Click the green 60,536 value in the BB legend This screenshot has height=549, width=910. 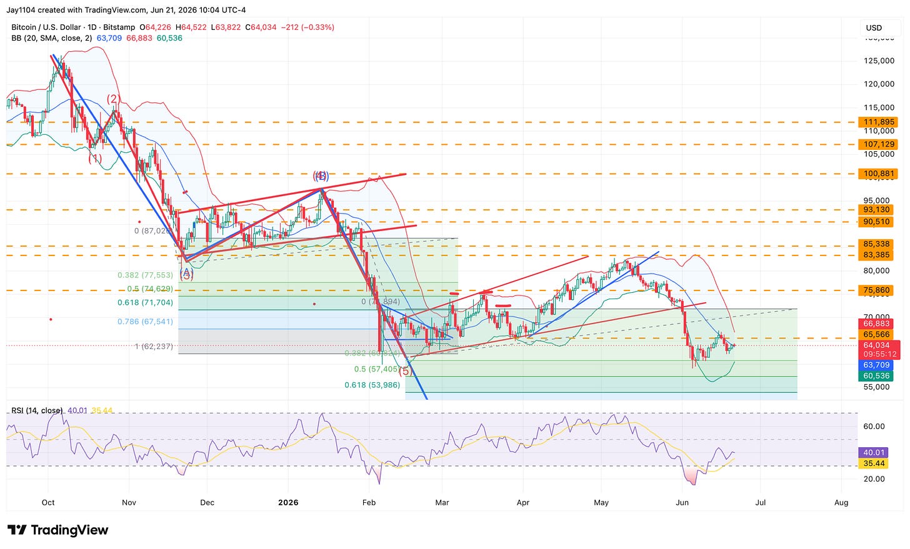coord(169,38)
